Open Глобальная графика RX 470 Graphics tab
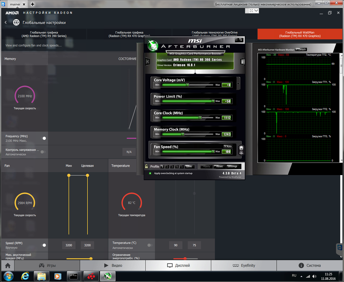Screen dimensions: 344x282 pos(129,34)
